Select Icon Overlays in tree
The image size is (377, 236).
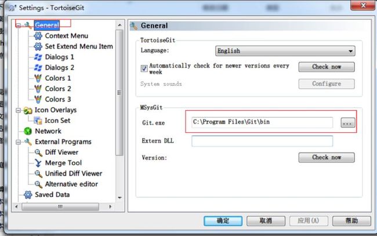56,110
